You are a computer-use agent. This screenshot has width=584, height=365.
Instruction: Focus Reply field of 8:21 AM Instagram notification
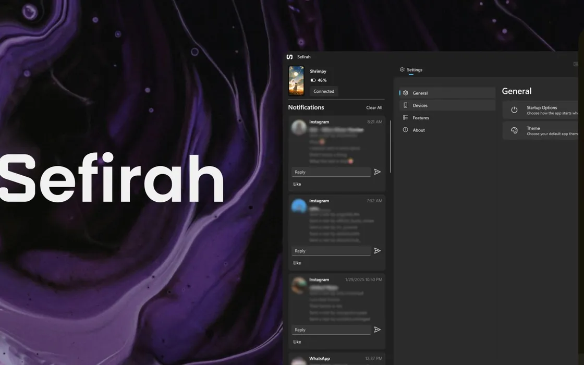(331, 172)
